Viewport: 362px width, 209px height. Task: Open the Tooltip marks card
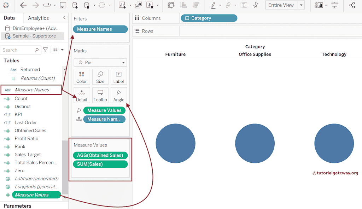[100, 95]
